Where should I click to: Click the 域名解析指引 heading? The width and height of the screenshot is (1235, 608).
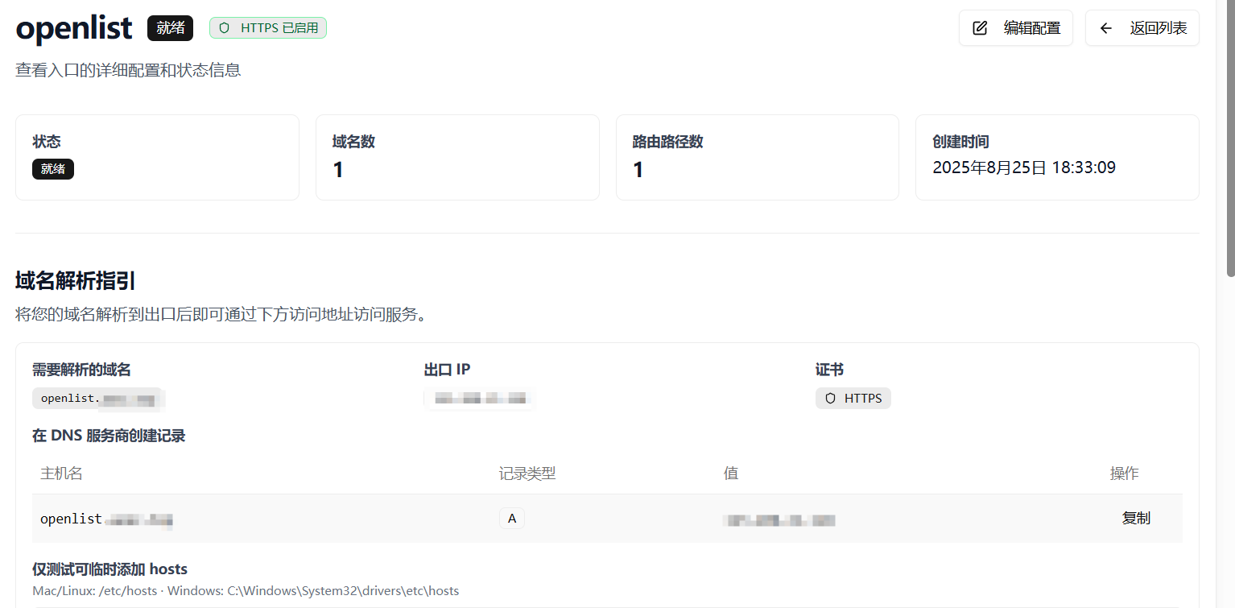pos(76,281)
